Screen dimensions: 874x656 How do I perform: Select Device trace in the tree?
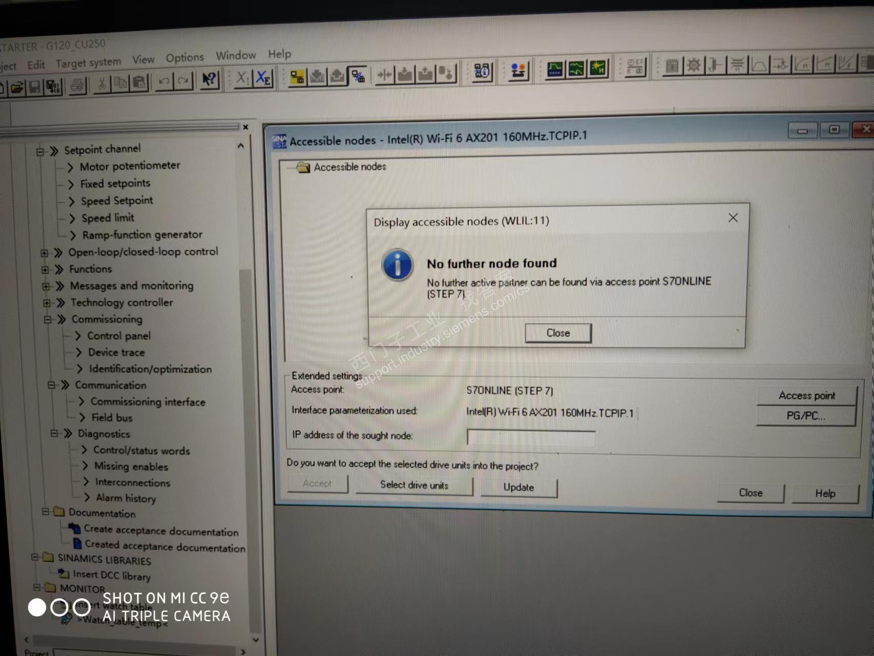[116, 352]
